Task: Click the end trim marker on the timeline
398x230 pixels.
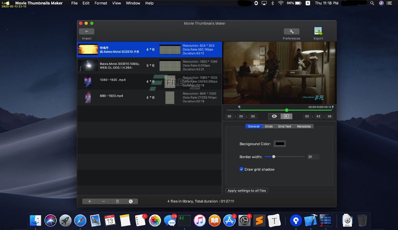Action: tap(332, 108)
